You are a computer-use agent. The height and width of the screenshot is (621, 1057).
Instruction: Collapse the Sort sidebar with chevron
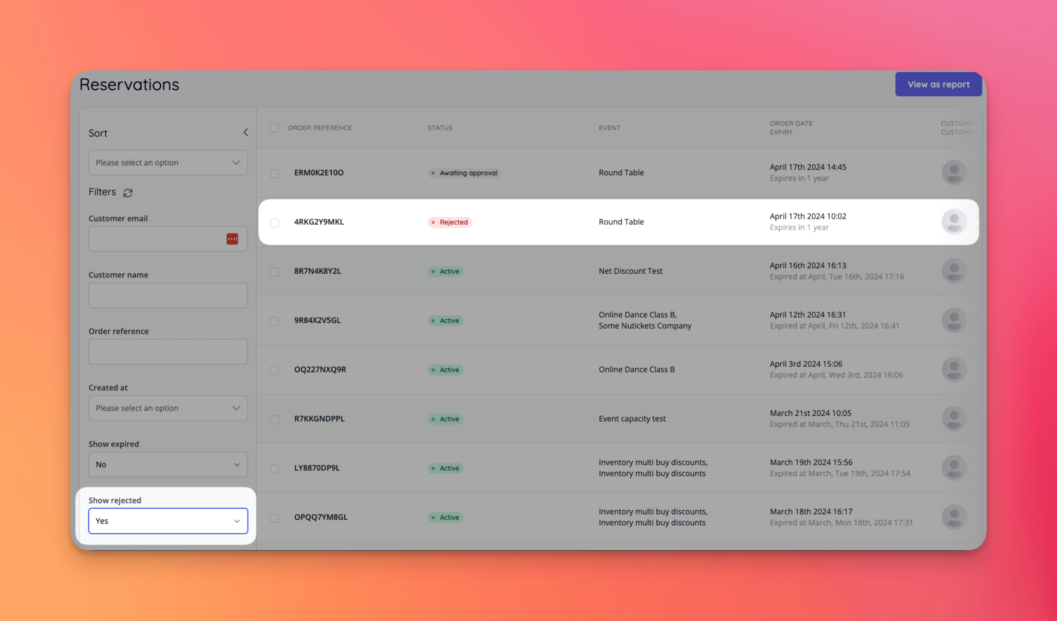click(246, 133)
